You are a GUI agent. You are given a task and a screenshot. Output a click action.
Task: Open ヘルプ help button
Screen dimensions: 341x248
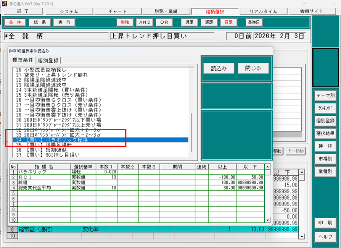coord(325,237)
